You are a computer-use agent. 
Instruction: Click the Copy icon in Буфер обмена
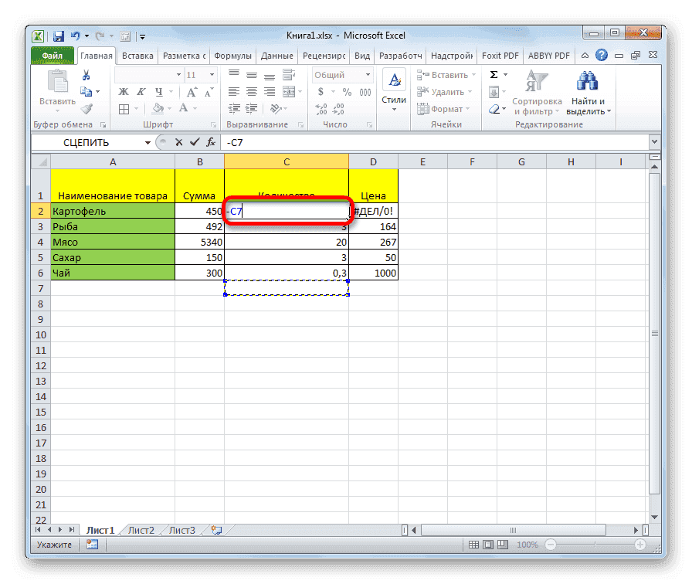(86, 90)
